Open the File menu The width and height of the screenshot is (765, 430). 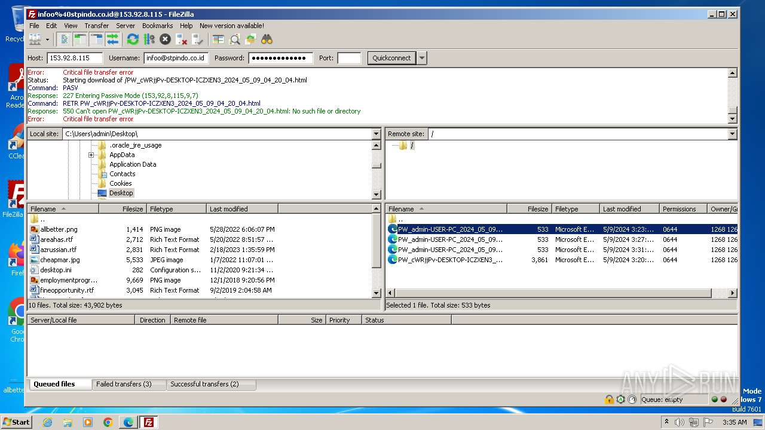(35, 26)
